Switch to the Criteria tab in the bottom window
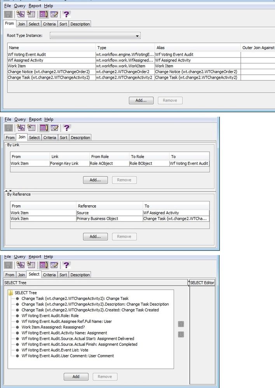The height and width of the screenshot is (388, 275). coord(49,275)
